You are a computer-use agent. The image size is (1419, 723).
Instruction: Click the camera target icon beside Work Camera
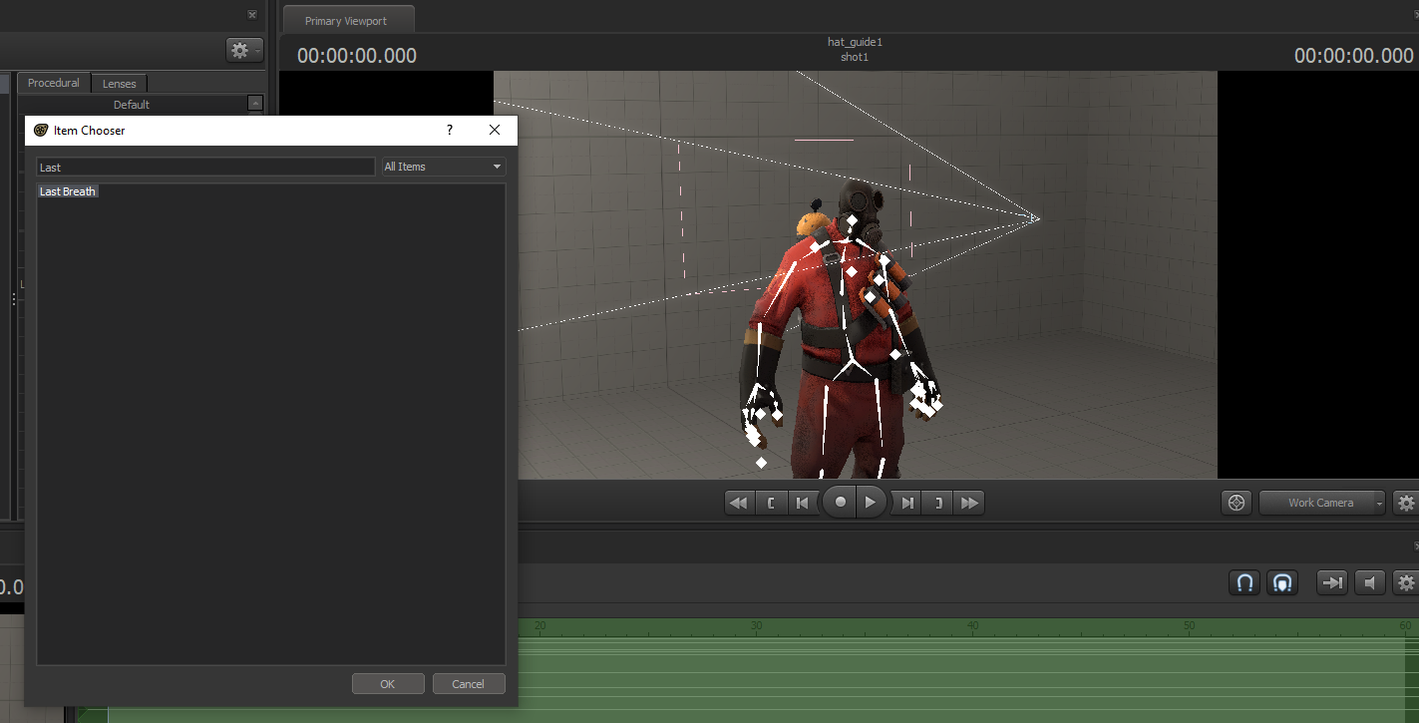[x=1237, y=503]
